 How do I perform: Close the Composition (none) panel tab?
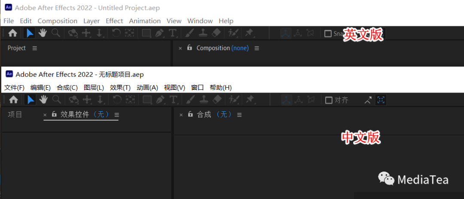[x=180, y=48]
